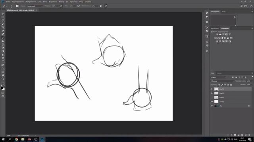Select the Healing Brush tool

point(3,34)
